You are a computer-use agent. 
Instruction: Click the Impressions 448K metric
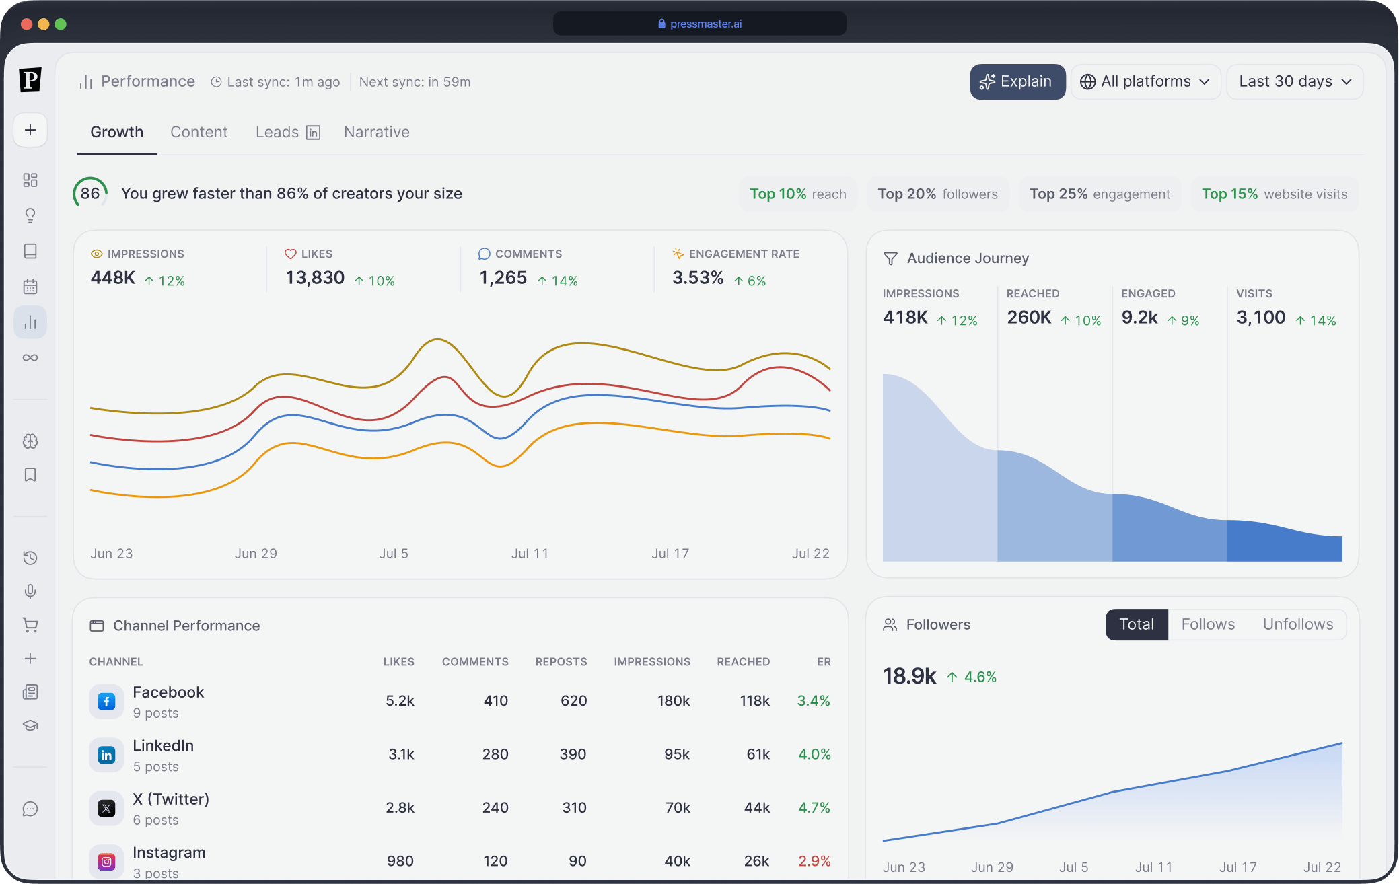pos(138,269)
